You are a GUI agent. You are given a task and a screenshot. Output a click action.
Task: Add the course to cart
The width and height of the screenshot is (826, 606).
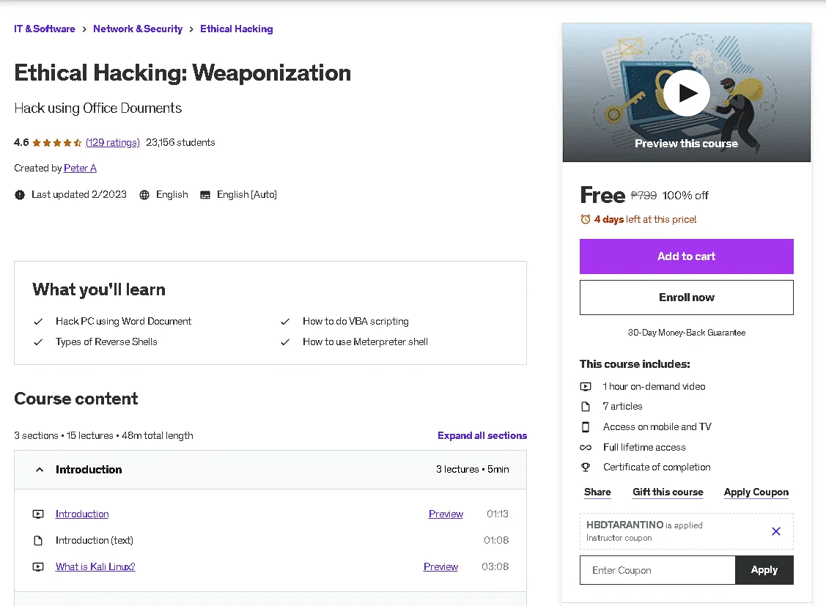click(x=687, y=256)
